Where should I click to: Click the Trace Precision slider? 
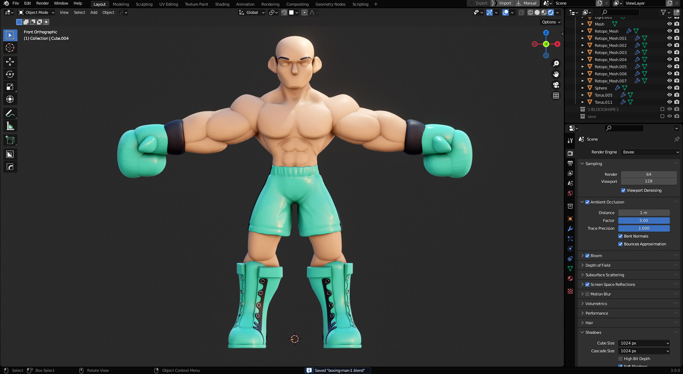click(x=644, y=229)
